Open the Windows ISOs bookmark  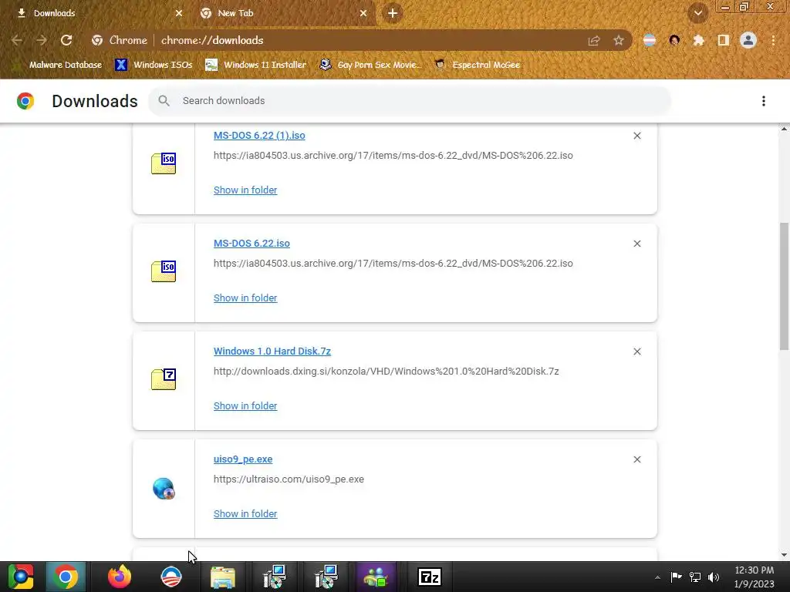coord(154,65)
